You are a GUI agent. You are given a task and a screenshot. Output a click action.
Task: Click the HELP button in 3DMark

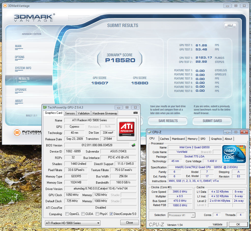tap(230, 25)
